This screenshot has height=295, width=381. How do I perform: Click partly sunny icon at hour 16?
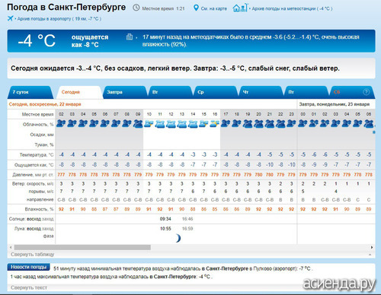click(x=215, y=124)
